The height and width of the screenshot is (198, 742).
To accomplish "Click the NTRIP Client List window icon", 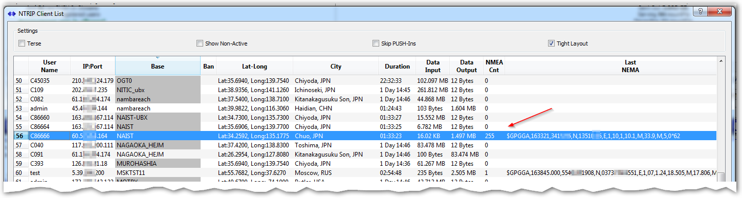I will coord(11,13).
